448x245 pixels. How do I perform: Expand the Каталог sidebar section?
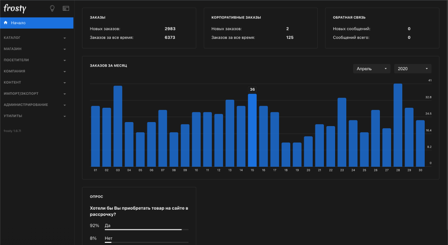coord(12,38)
